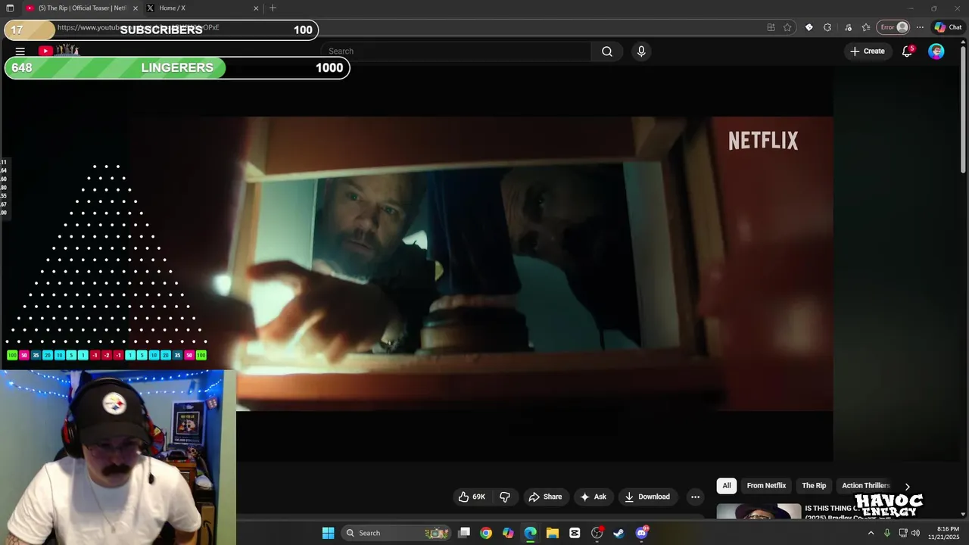The image size is (969, 545).
Task: Open Copilot from the taskbar
Action: pyautogui.click(x=508, y=533)
